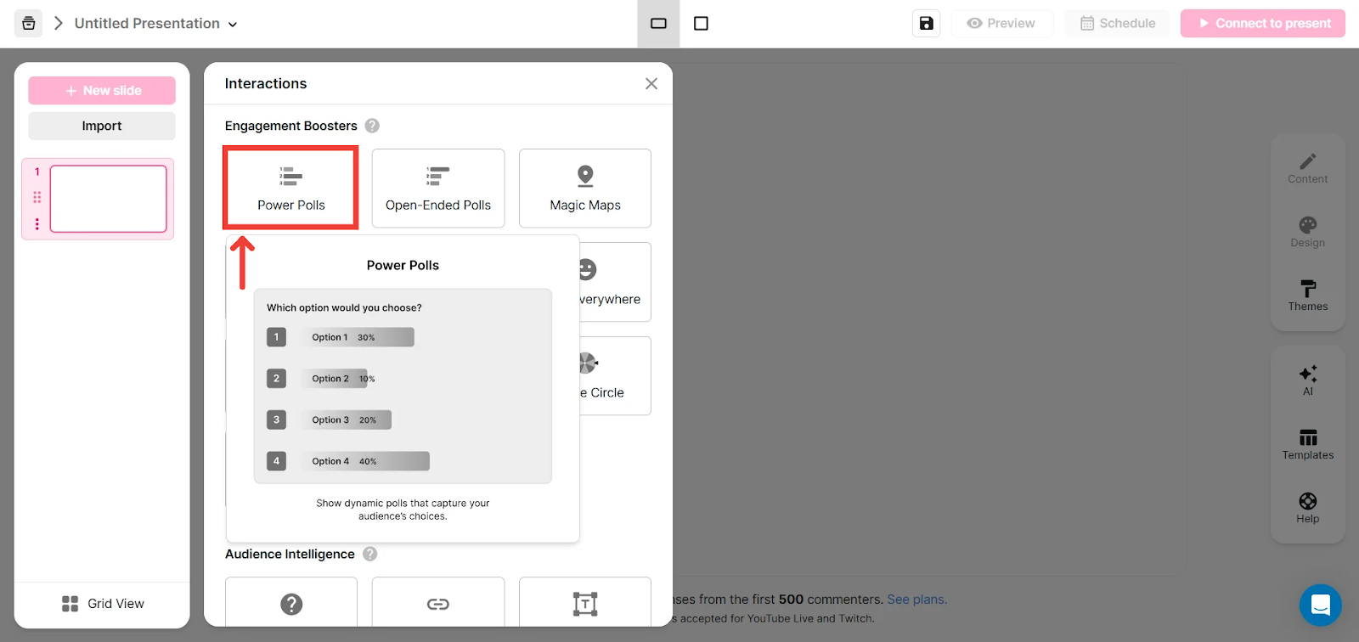Follow the See plans link

coord(916,600)
